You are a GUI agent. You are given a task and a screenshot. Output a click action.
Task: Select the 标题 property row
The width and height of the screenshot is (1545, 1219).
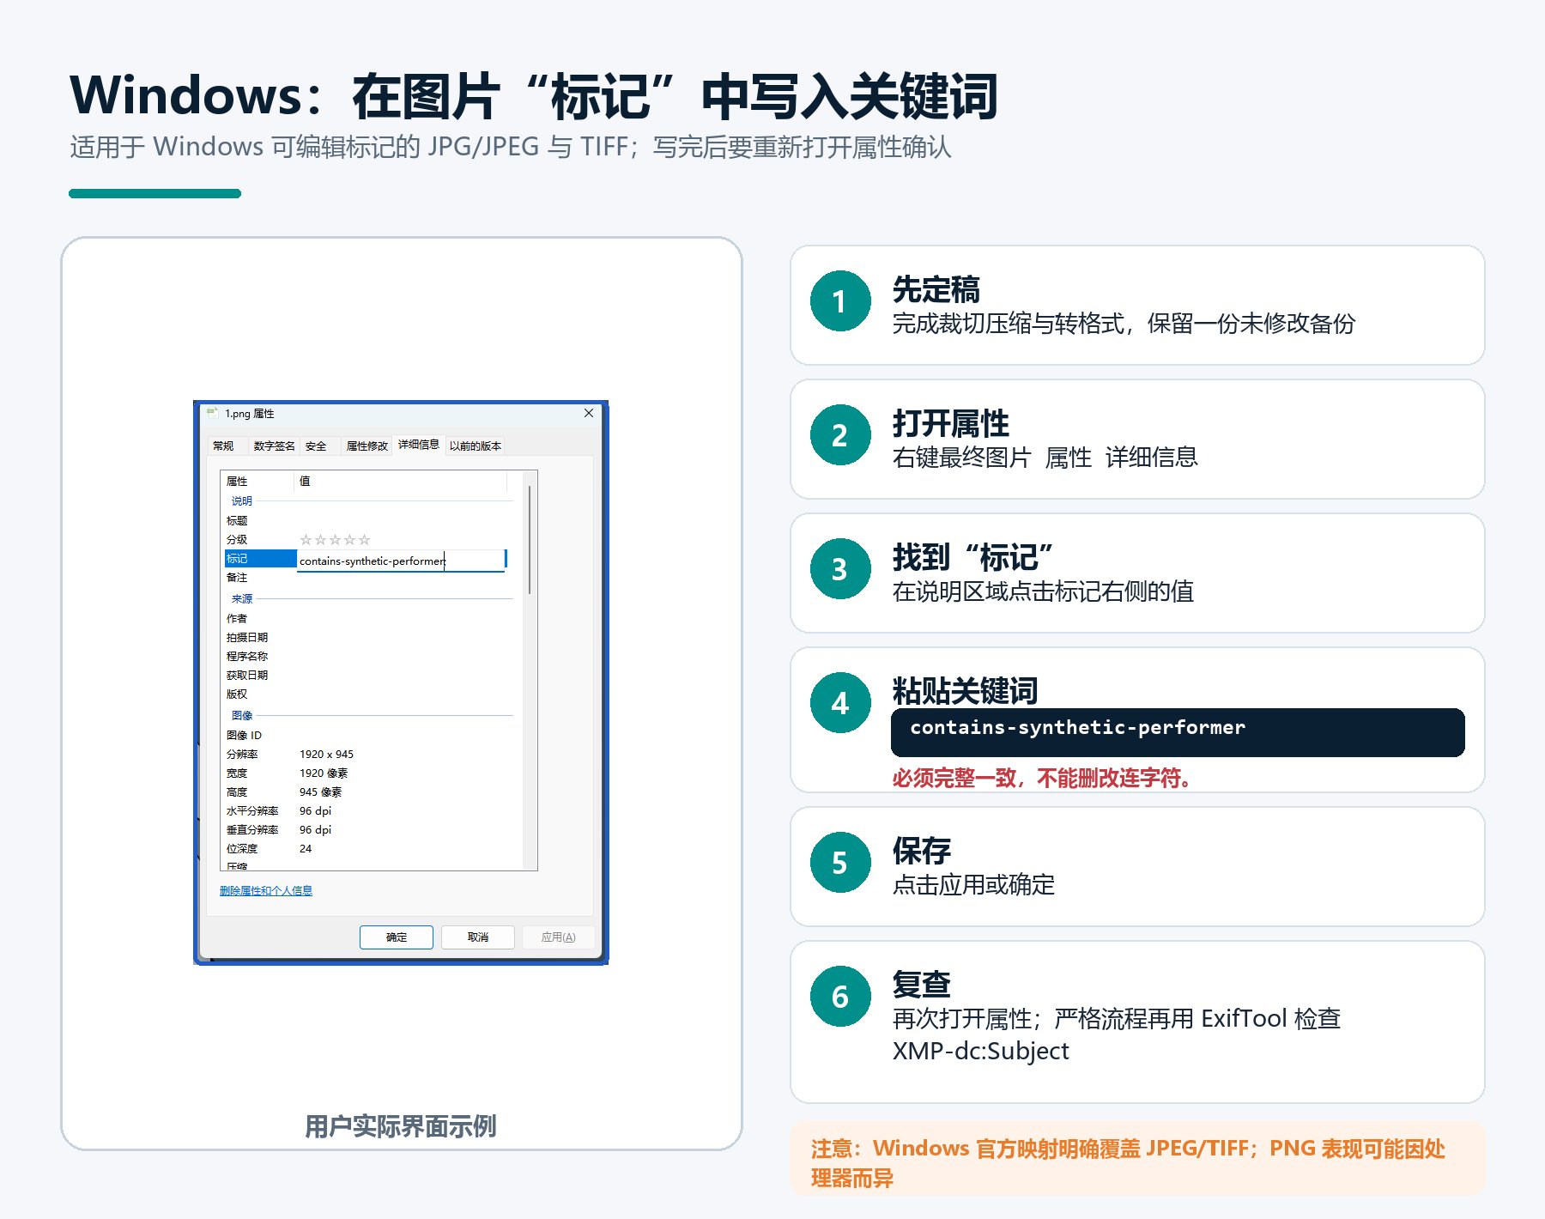click(x=237, y=521)
